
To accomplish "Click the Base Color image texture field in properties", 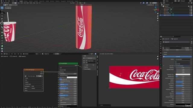I will tap(182, 66).
